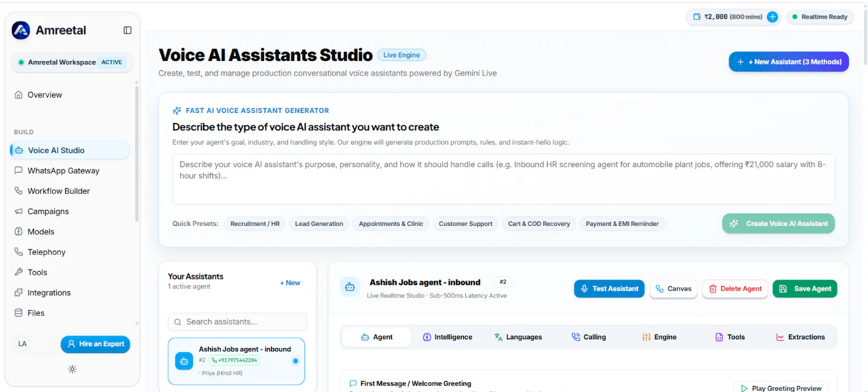Click the Amreetal logo icon
This screenshot has height=392, width=868.
[21, 31]
